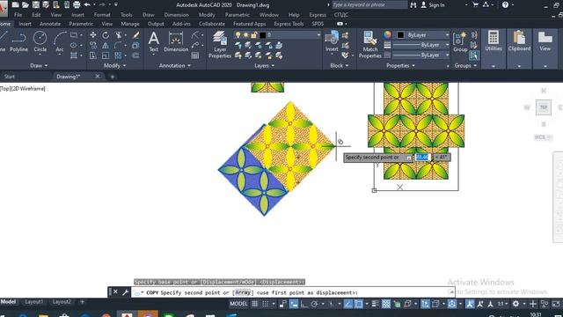Expand the Modify panel dropdown
The image size is (563, 317).
(x=114, y=65)
